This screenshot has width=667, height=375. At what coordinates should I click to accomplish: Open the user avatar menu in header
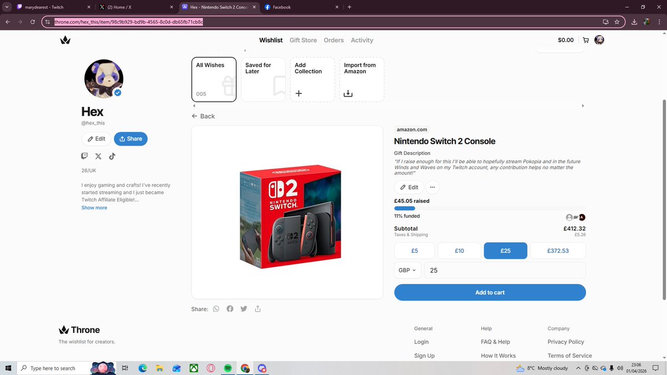point(599,40)
